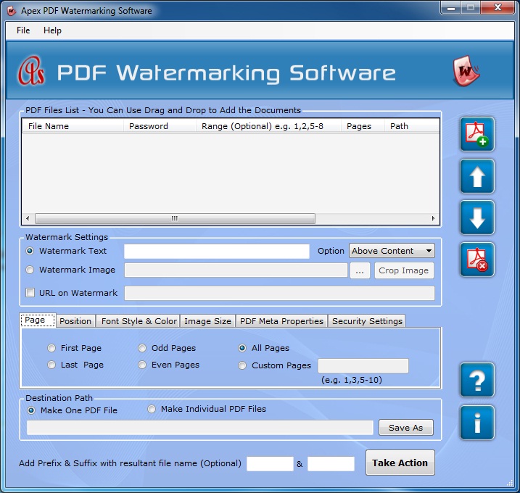Image resolution: width=520 pixels, height=493 pixels.
Task: Select the Odd Pages radio option
Action: point(142,348)
